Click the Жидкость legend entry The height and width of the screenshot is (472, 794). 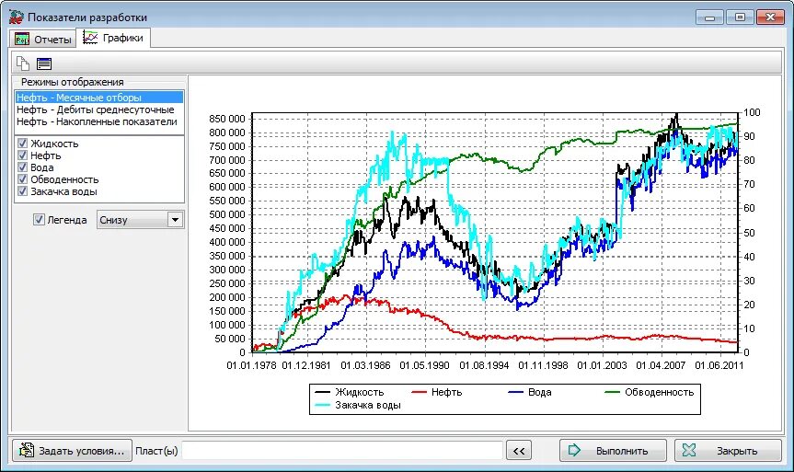(x=350, y=392)
